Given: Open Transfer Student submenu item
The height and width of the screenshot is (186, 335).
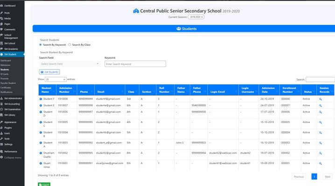Looking at the screenshot, I should tap(8, 83).
